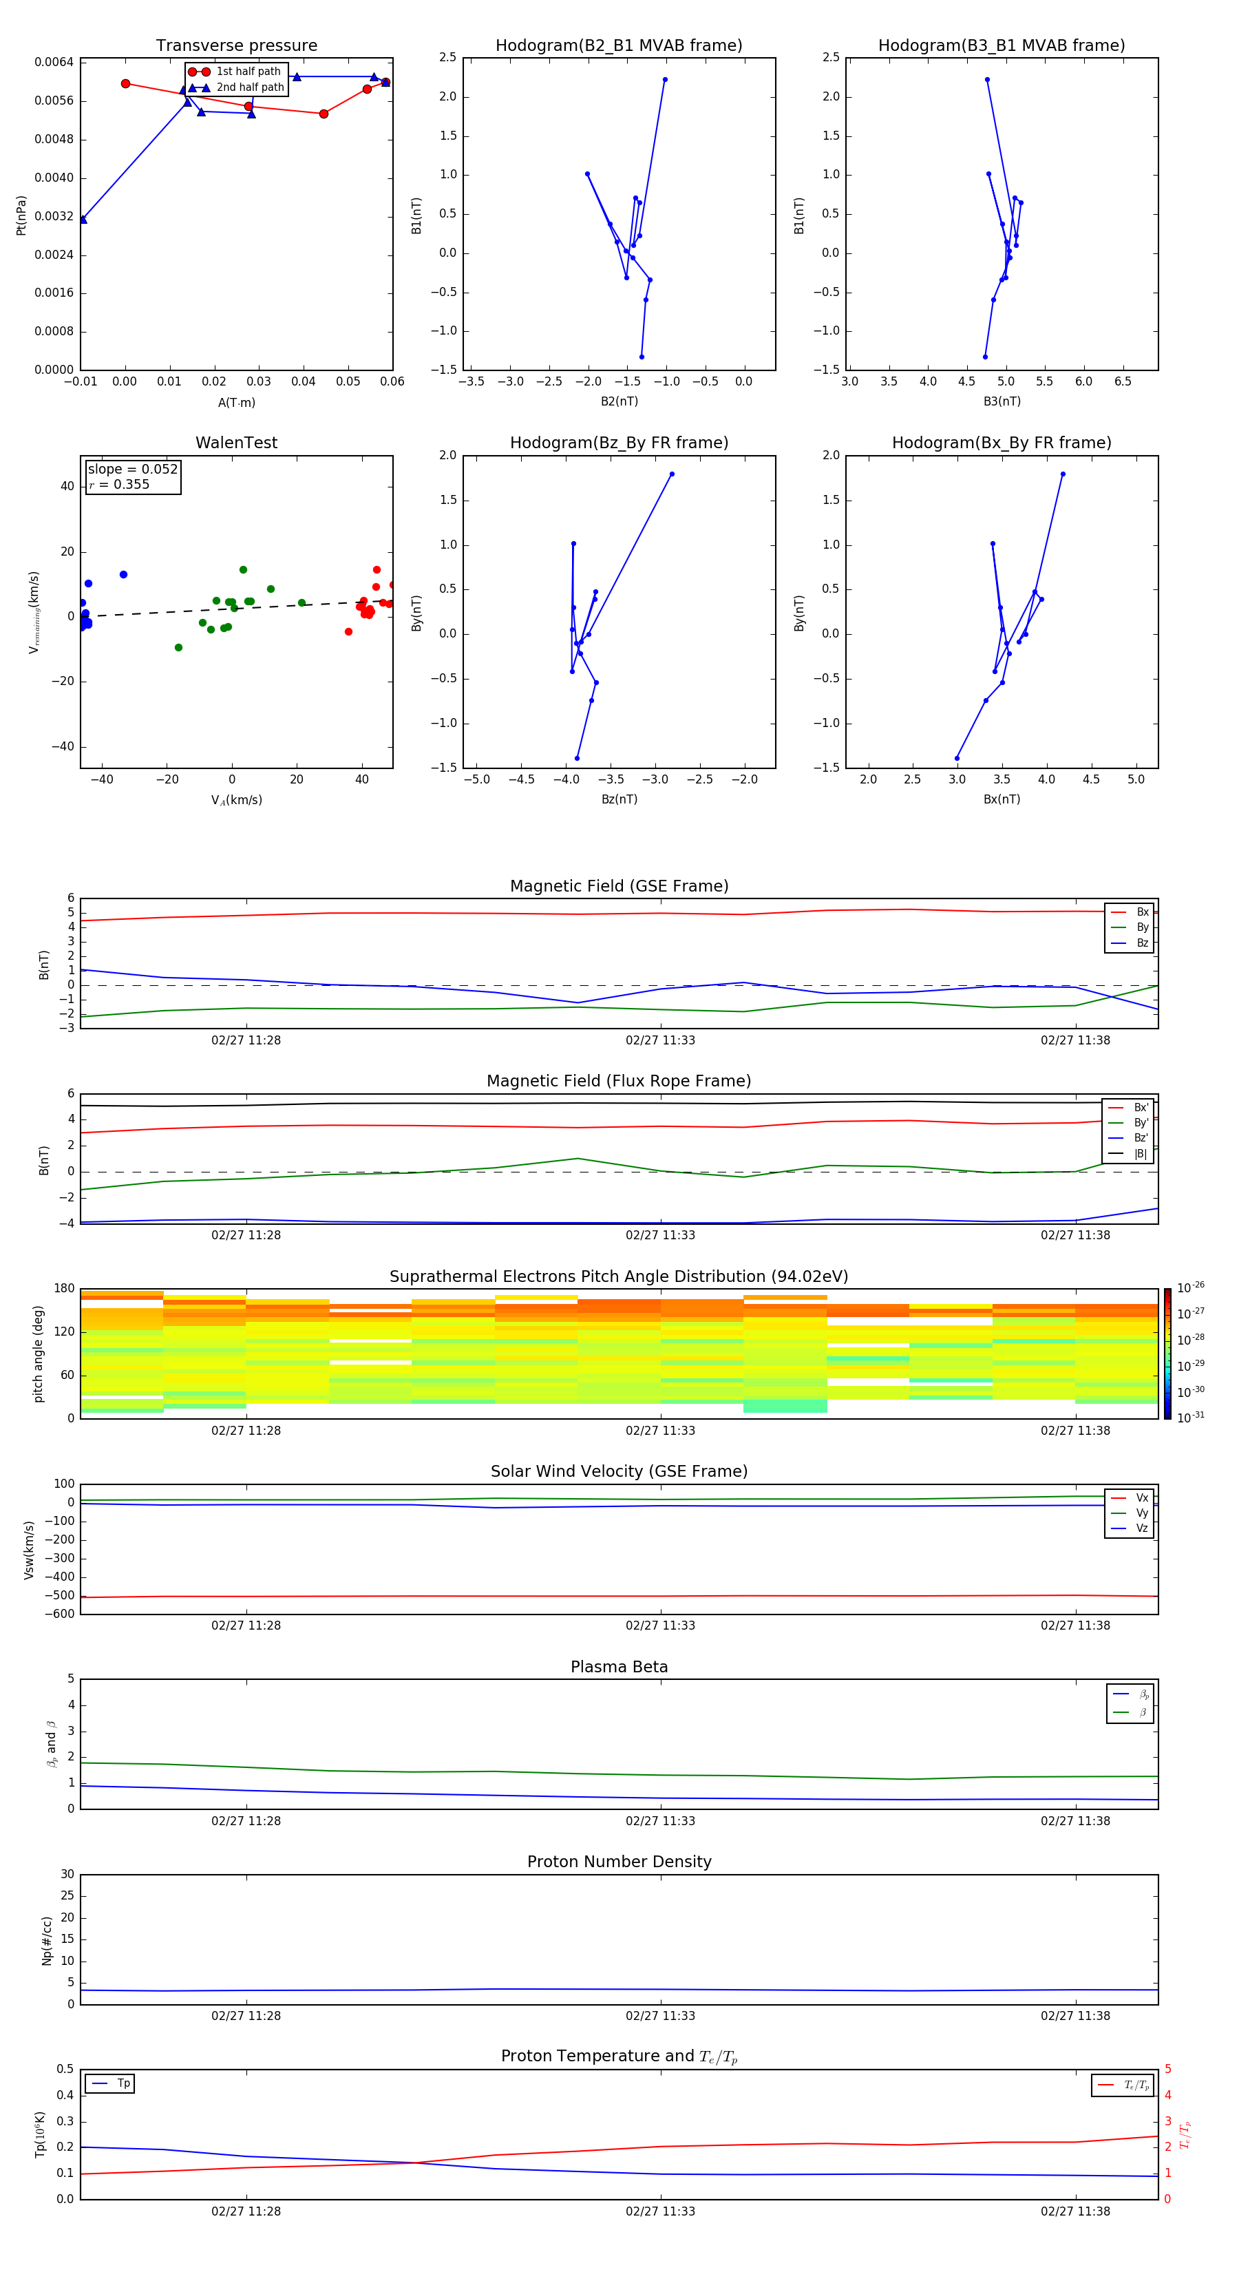
Task: Select the "2nd half path" legend entry
Action: click(236, 87)
